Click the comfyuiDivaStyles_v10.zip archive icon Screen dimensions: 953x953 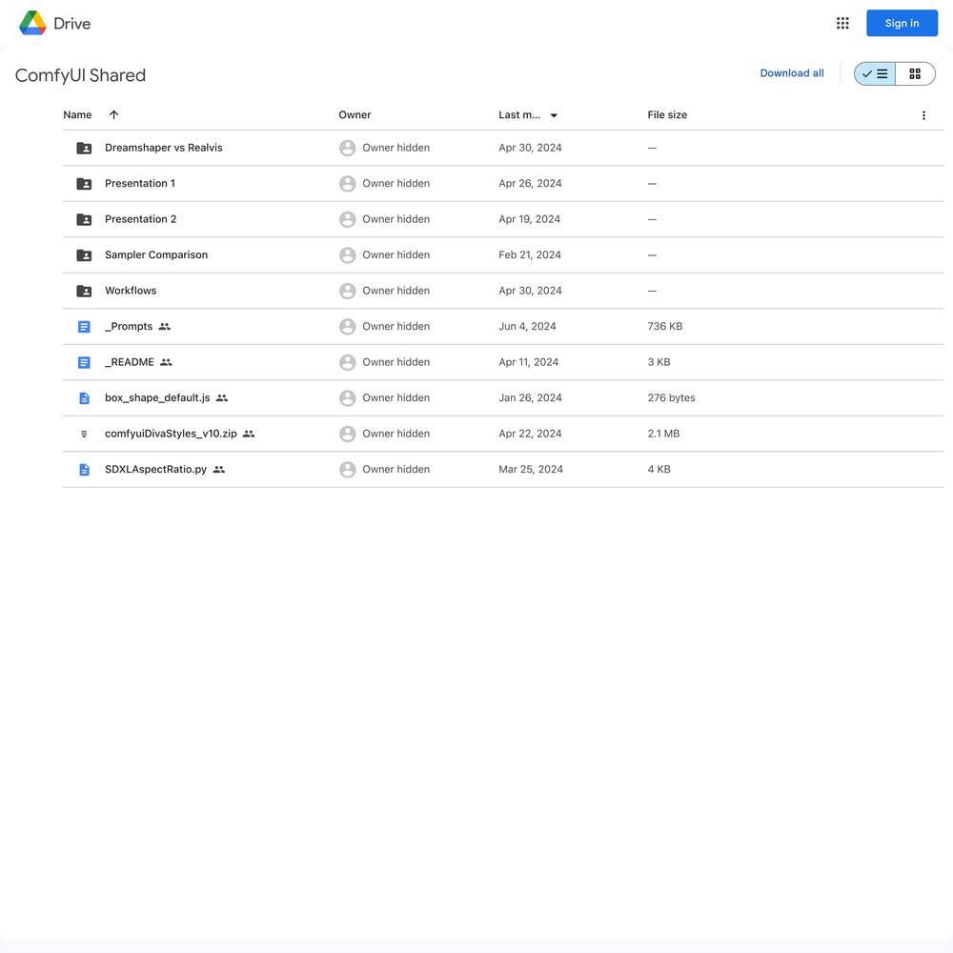coord(84,434)
